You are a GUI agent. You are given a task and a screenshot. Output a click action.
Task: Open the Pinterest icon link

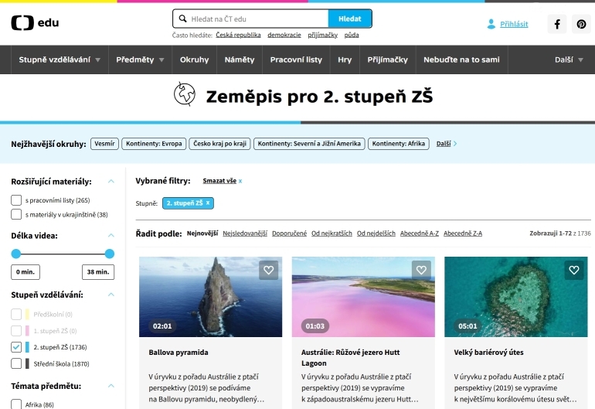(581, 24)
